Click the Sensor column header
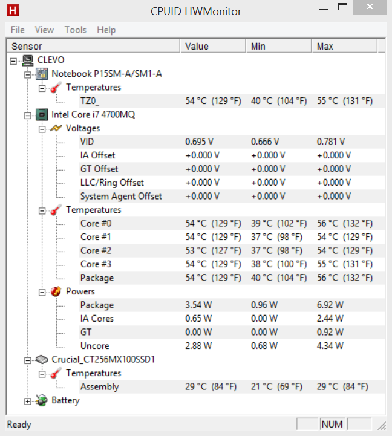Image resolution: width=392 pixels, height=436 pixels. tap(94, 46)
